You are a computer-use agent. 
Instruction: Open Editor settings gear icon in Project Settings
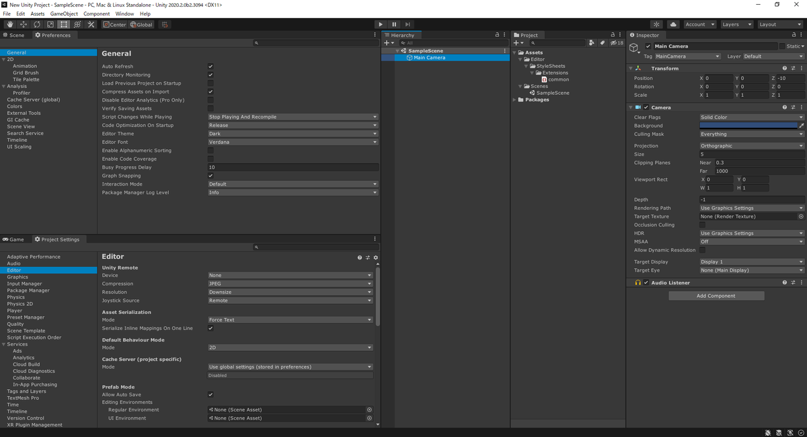coord(375,257)
